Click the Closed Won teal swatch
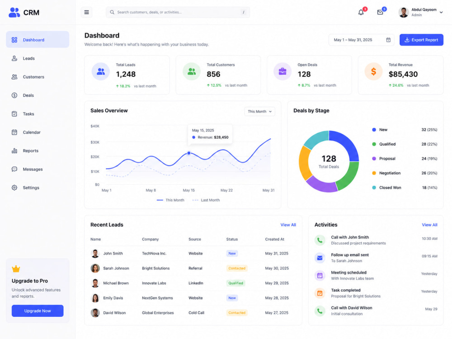Viewport: 452px width, 339px height. click(x=374, y=188)
